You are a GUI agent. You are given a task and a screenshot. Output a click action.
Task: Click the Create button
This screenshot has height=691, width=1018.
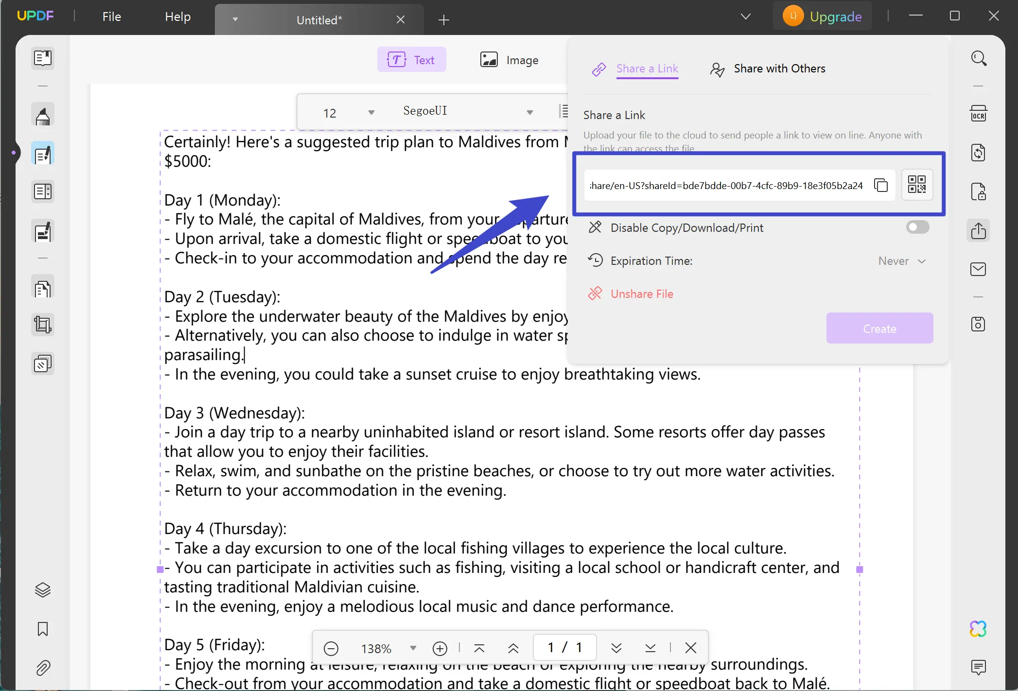[x=879, y=328]
